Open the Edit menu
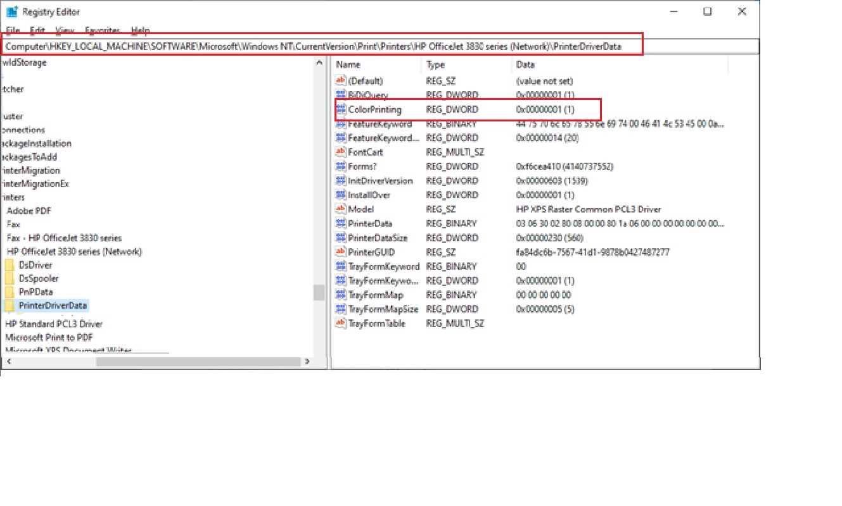The height and width of the screenshot is (506, 842). pyautogui.click(x=37, y=30)
